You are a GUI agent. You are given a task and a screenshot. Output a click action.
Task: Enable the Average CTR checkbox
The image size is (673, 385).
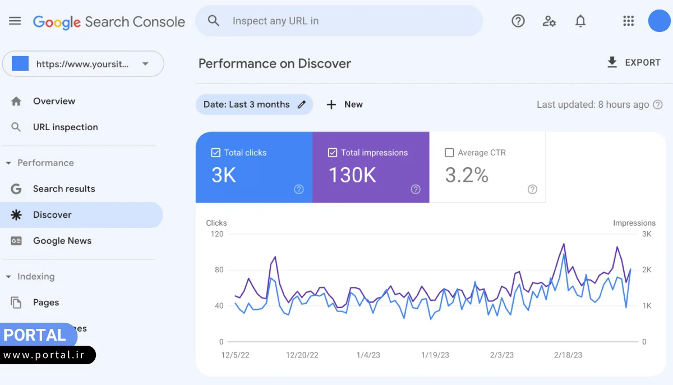(449, 153)
